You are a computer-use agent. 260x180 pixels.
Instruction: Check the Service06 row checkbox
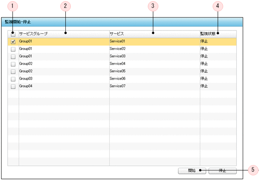[x=13, y=79]
